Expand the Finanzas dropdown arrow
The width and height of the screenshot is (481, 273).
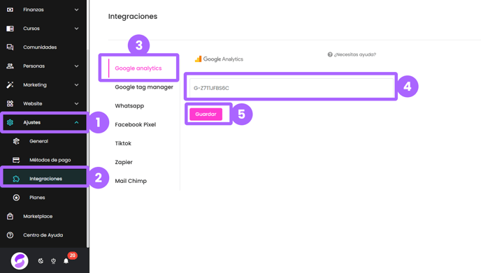pyautogui.click(x=76, y=10)
